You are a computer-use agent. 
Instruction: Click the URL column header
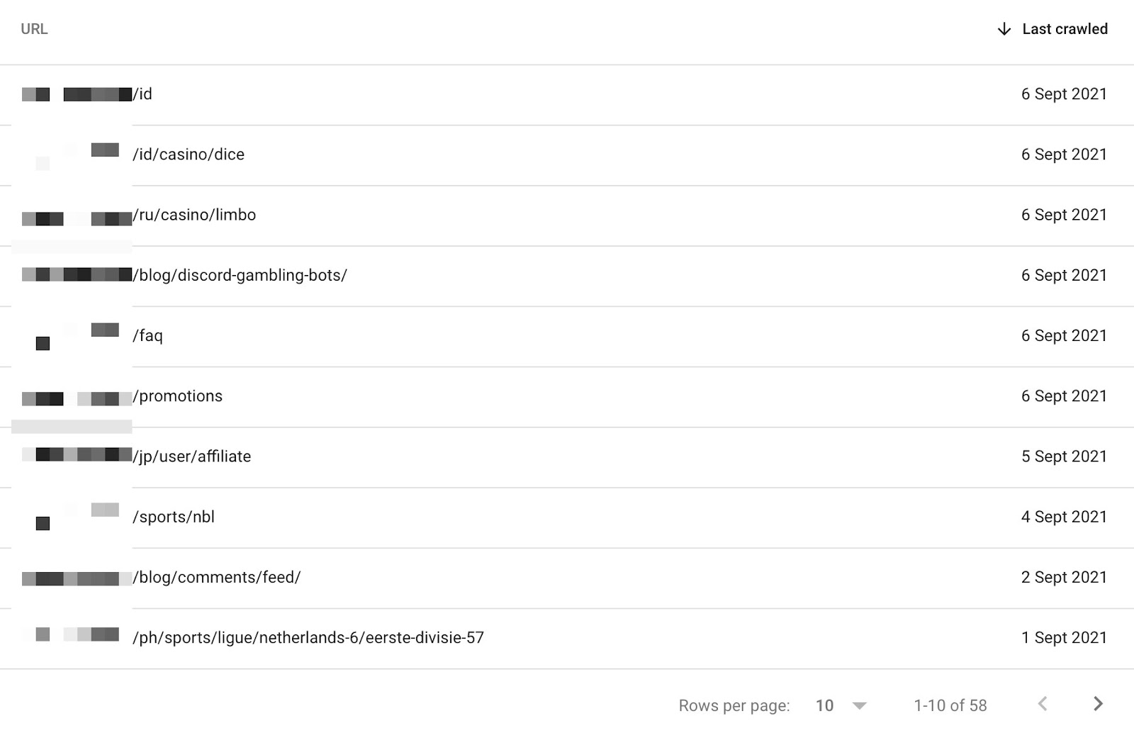tap(34, 29)
